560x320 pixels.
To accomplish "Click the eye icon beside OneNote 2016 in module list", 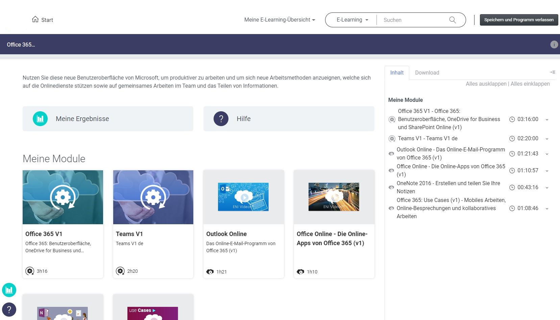I will [x=391, y=187].
